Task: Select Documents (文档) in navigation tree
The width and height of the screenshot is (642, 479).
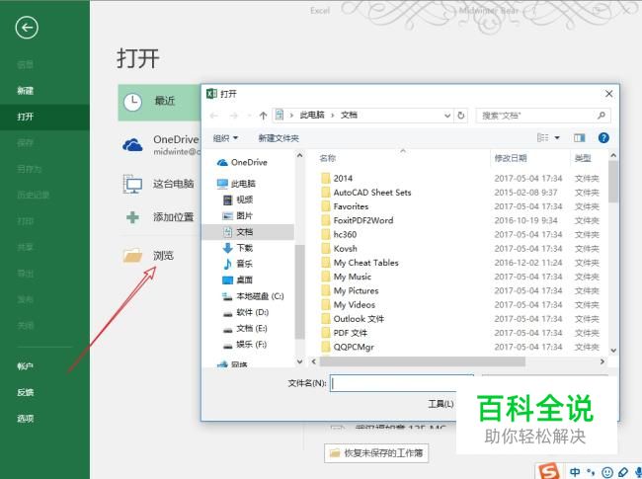Action: coord(248,232)
